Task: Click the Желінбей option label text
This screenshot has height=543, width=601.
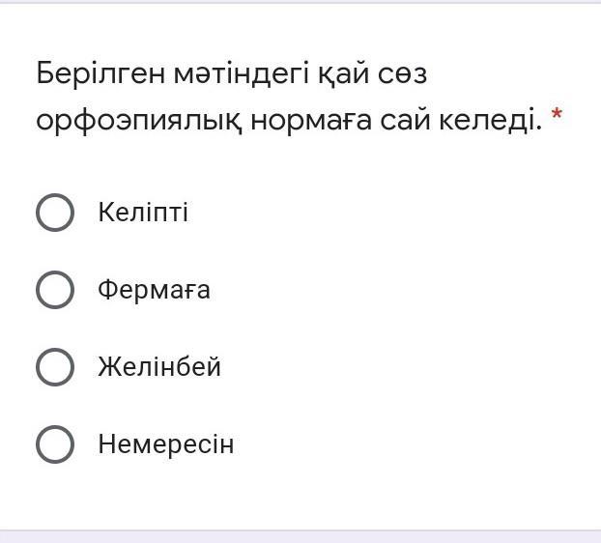Action: [x=159, y=367]
